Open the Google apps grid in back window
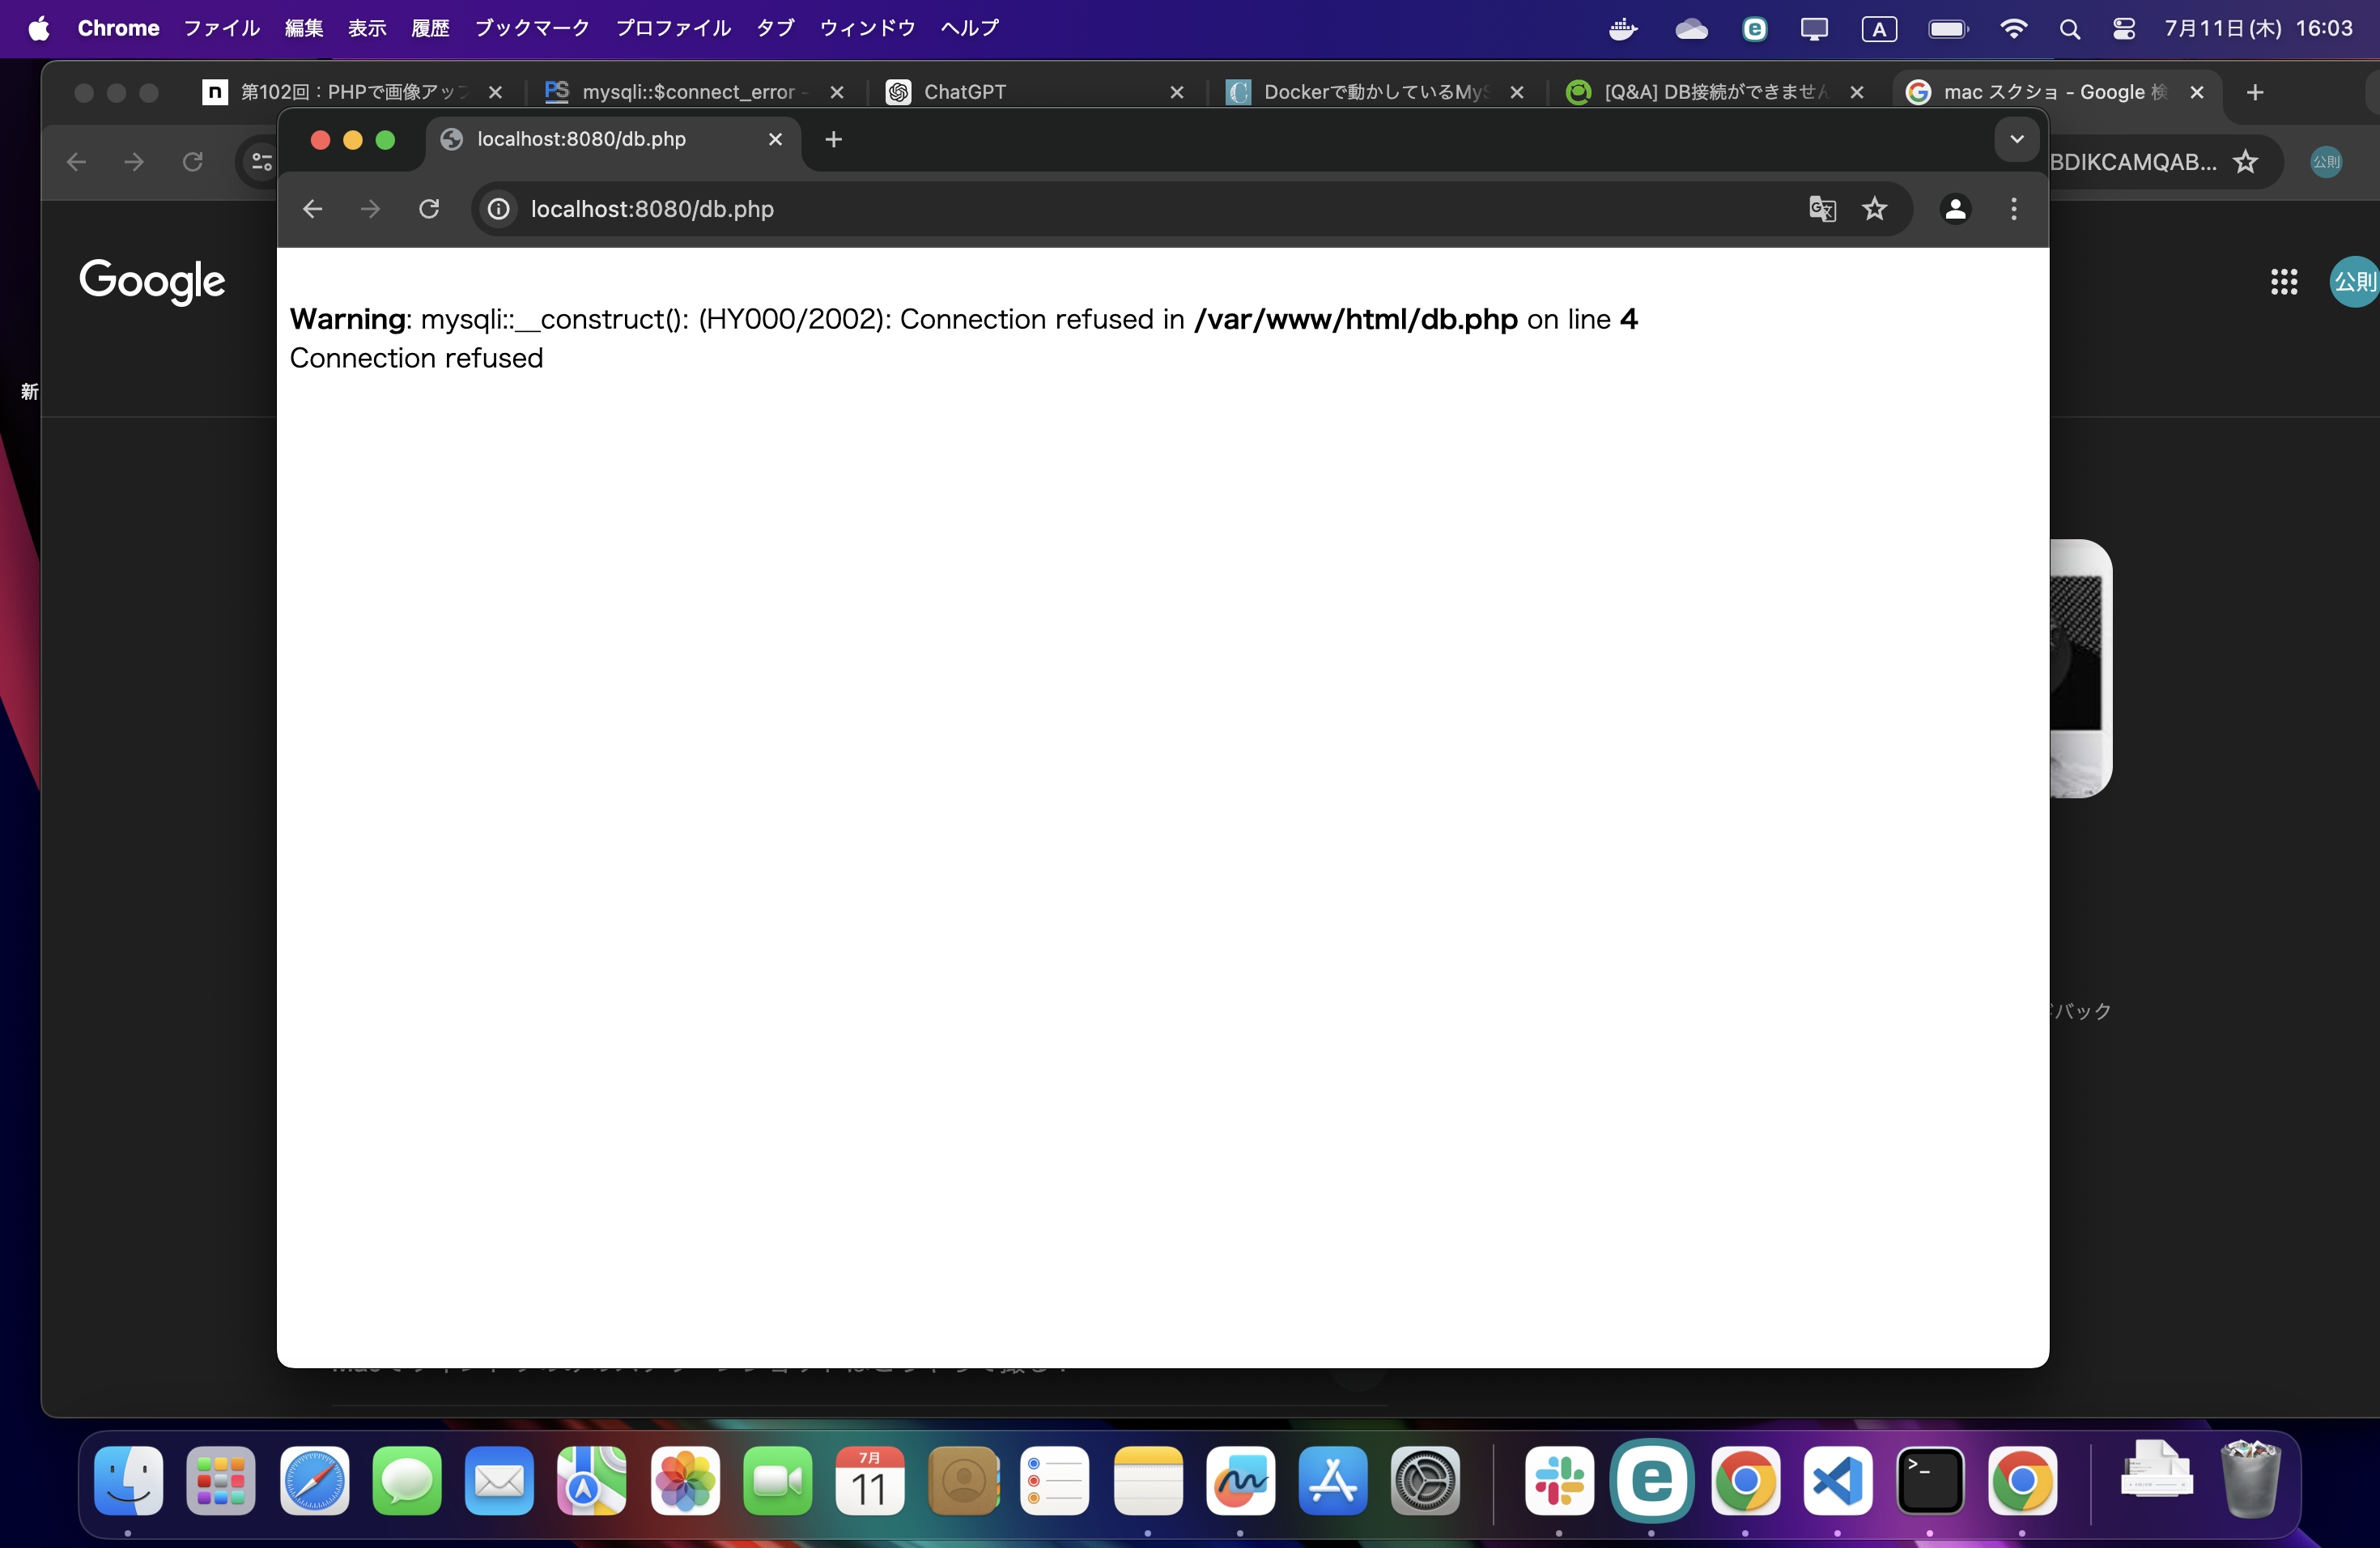This screenshot has height=1548, width=2380. (2284, 281)
